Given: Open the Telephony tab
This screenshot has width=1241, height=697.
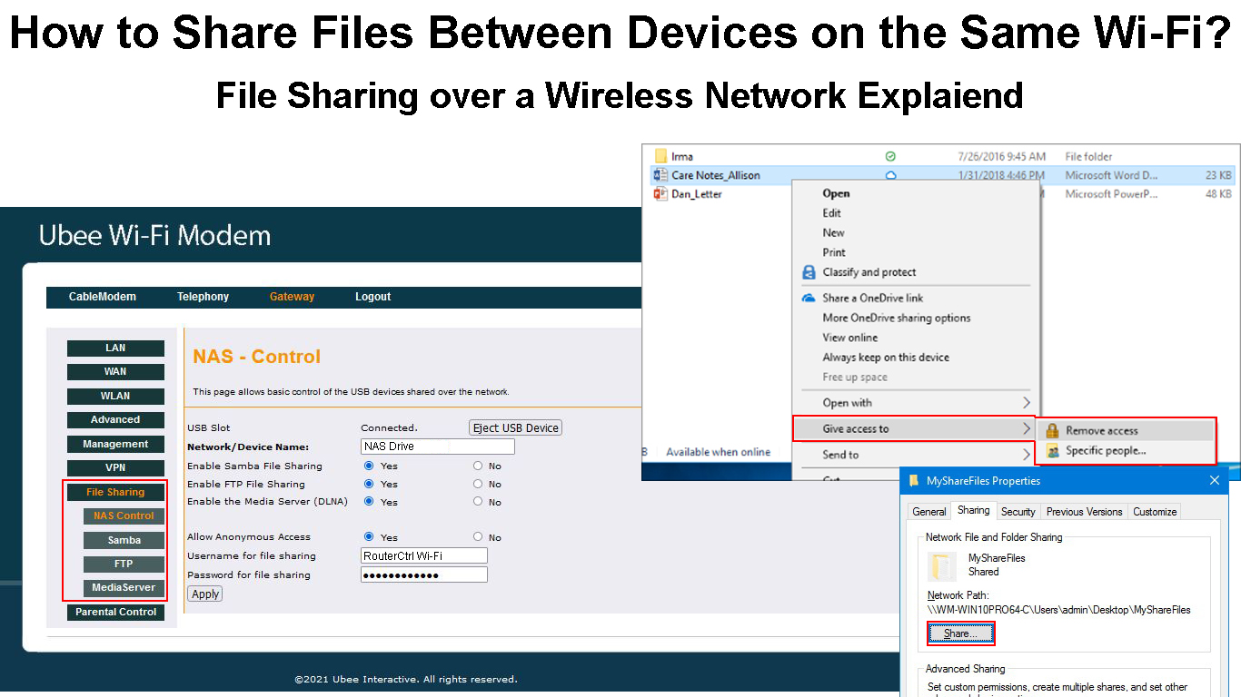Looking at the screenshot, I should point(203,297).
